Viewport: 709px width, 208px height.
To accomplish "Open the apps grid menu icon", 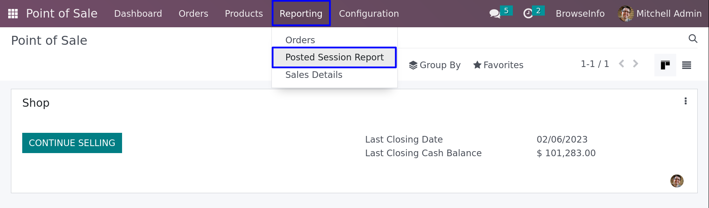I will [13, 14].
